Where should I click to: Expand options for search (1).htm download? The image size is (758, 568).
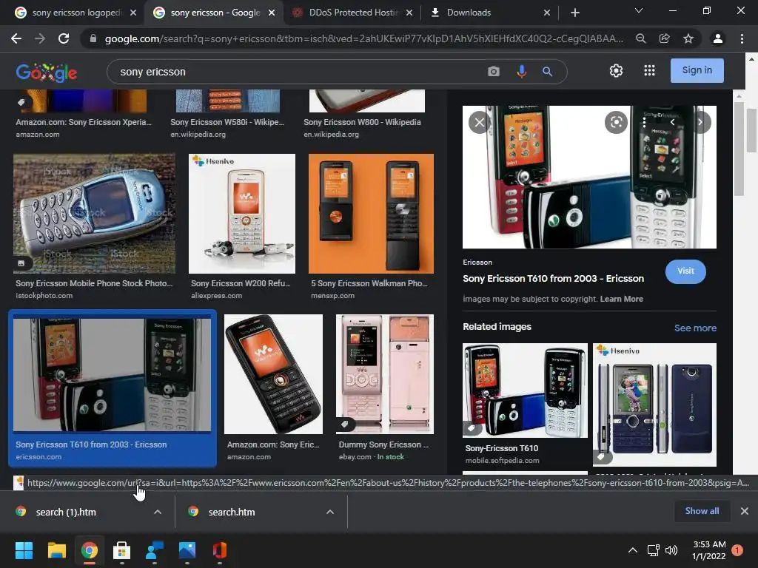pyautogui.click(x=158, y=512)
